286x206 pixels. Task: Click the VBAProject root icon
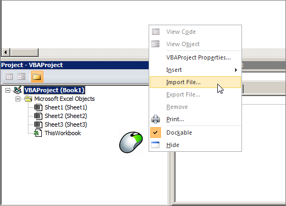click(x=18, y=90)
